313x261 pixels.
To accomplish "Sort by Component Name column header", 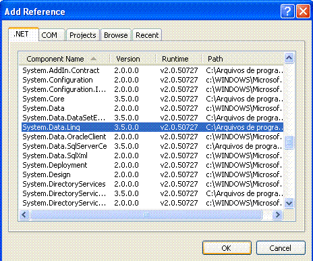I will tap(64, 59).
